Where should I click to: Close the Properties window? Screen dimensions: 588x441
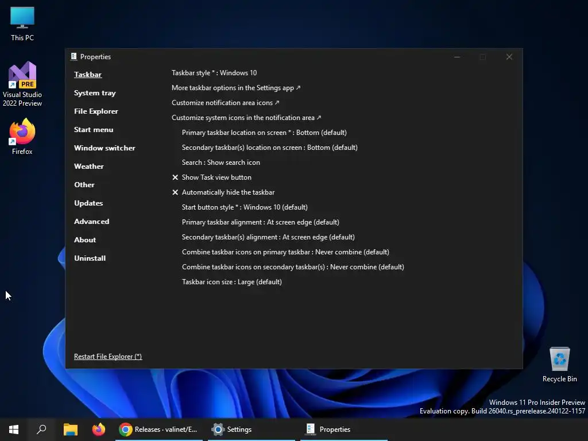tap(509, 57)
